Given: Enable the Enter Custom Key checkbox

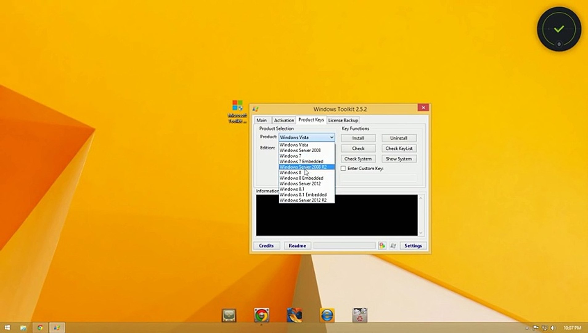Looking at the screenshot, I should point(343,168).
